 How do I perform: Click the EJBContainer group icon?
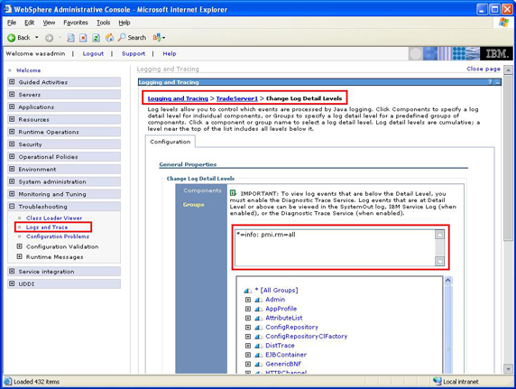(x=259, y=355)
